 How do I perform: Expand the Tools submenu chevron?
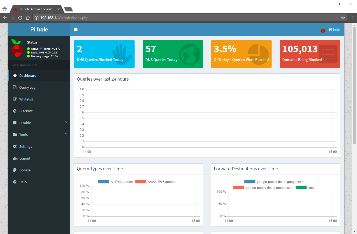click(x=66, y=134)
